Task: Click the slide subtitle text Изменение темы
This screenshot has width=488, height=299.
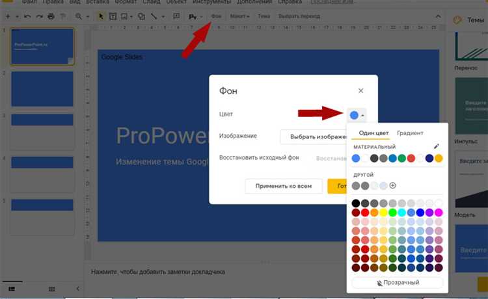Action: [x=162, y=162]
